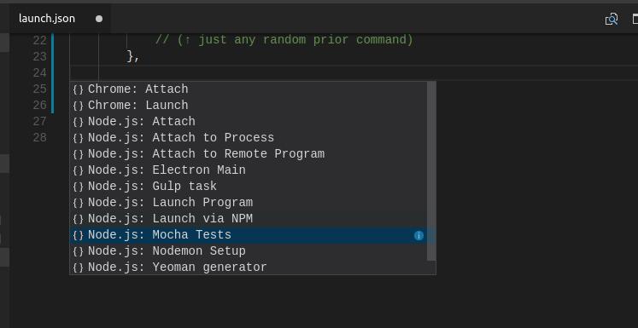
Task: Click the braces icon beside Chrome: Attach
Action: (x=78, y=89)
